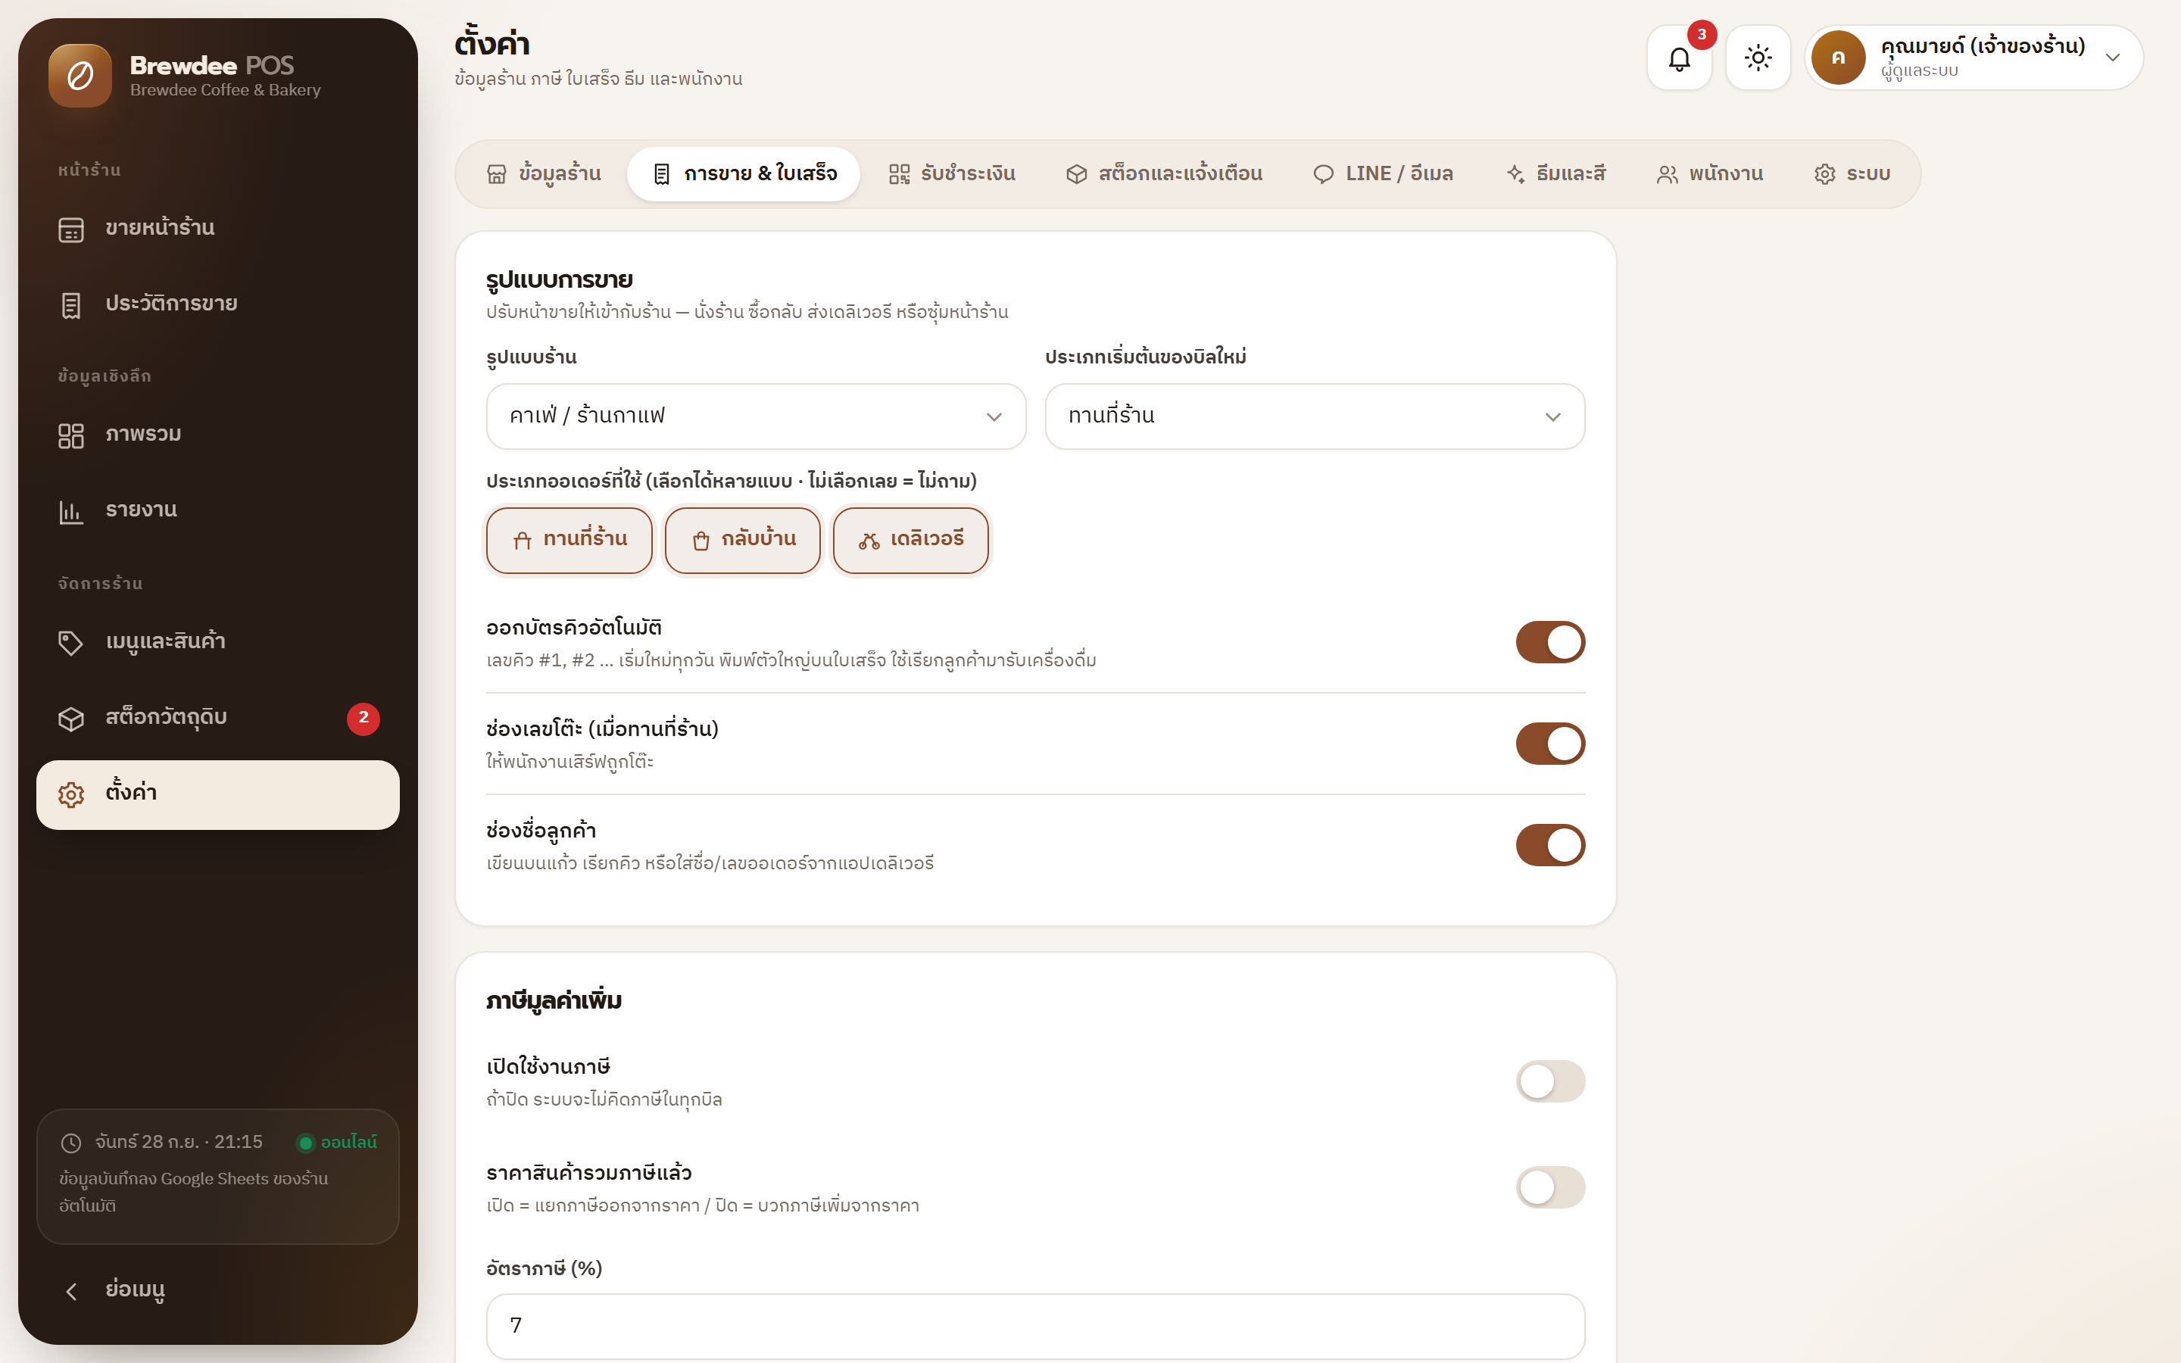Go to ภาพรวม dashboard

coord(217,435)
